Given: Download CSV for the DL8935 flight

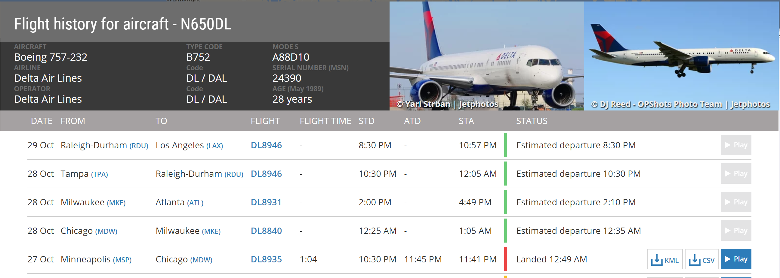Looking at the screenshot, I should click(701, 259).
